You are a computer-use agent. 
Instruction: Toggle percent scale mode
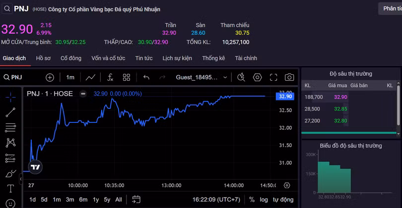(252, 200)
